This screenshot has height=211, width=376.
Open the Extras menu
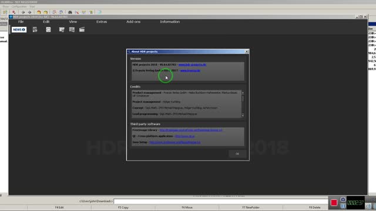tap(102, 22)
